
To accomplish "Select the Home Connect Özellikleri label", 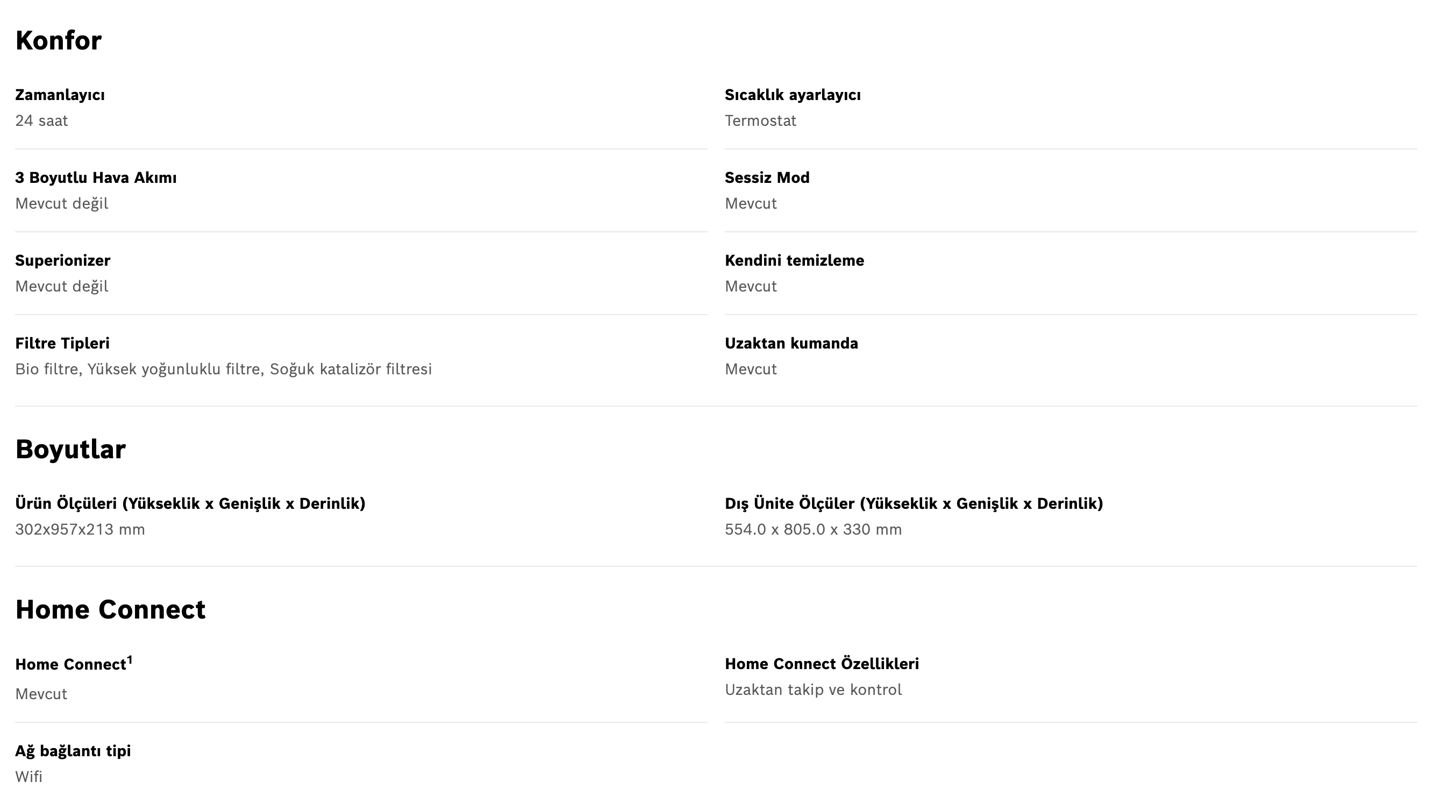I will pyautogui.click(x=822, y=664).
